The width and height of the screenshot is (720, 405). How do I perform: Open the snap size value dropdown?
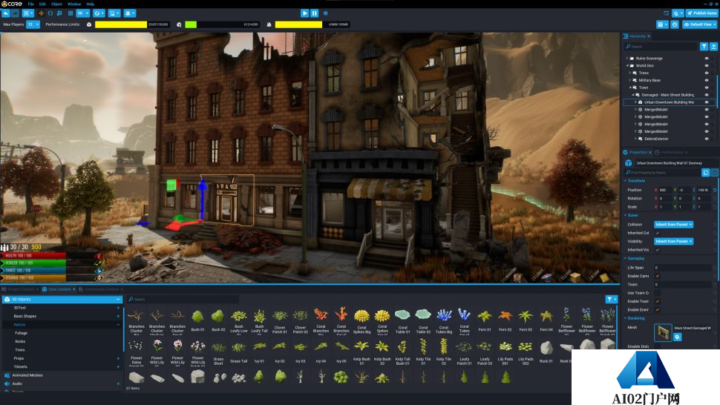click(82, 13)
